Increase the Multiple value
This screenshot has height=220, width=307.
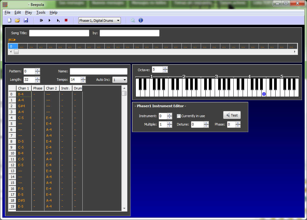coord(170,123)
